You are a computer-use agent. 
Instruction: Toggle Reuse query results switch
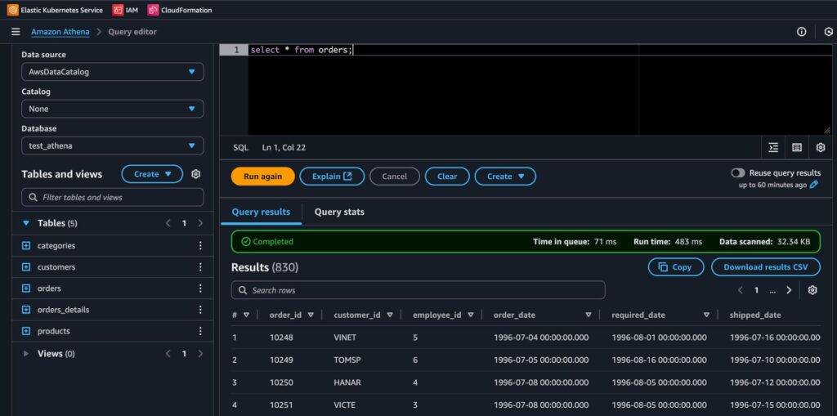point(738,173)
